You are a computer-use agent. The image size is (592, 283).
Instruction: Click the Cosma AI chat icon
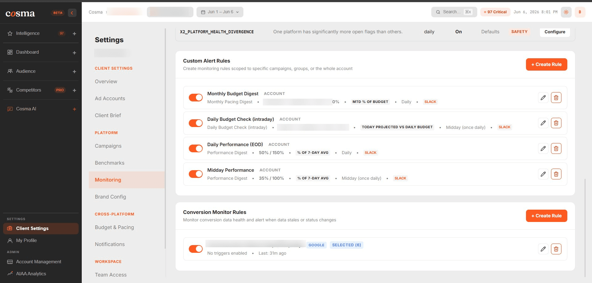(10, 109)
